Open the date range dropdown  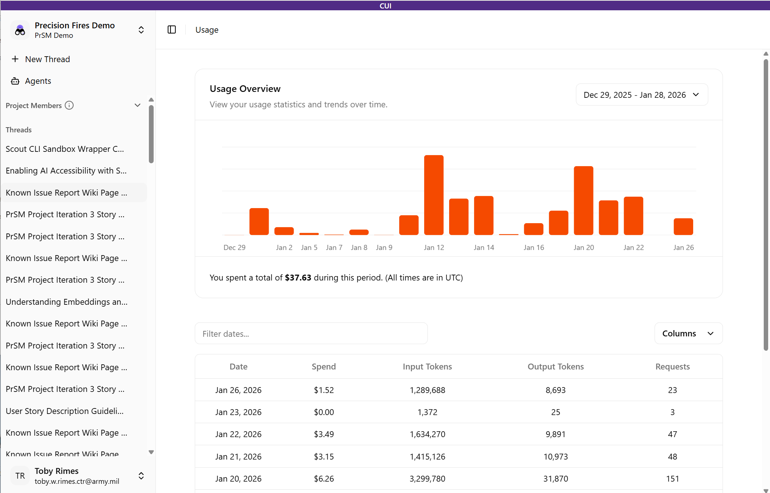coord(641,95)
